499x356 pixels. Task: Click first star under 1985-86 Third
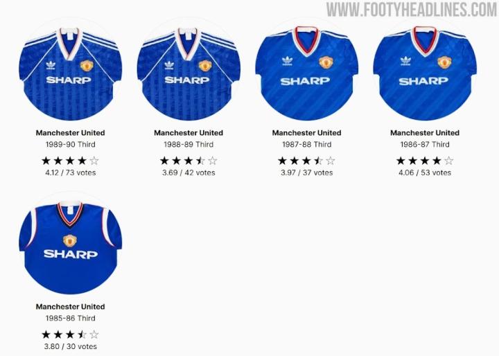tap(46, 335)
